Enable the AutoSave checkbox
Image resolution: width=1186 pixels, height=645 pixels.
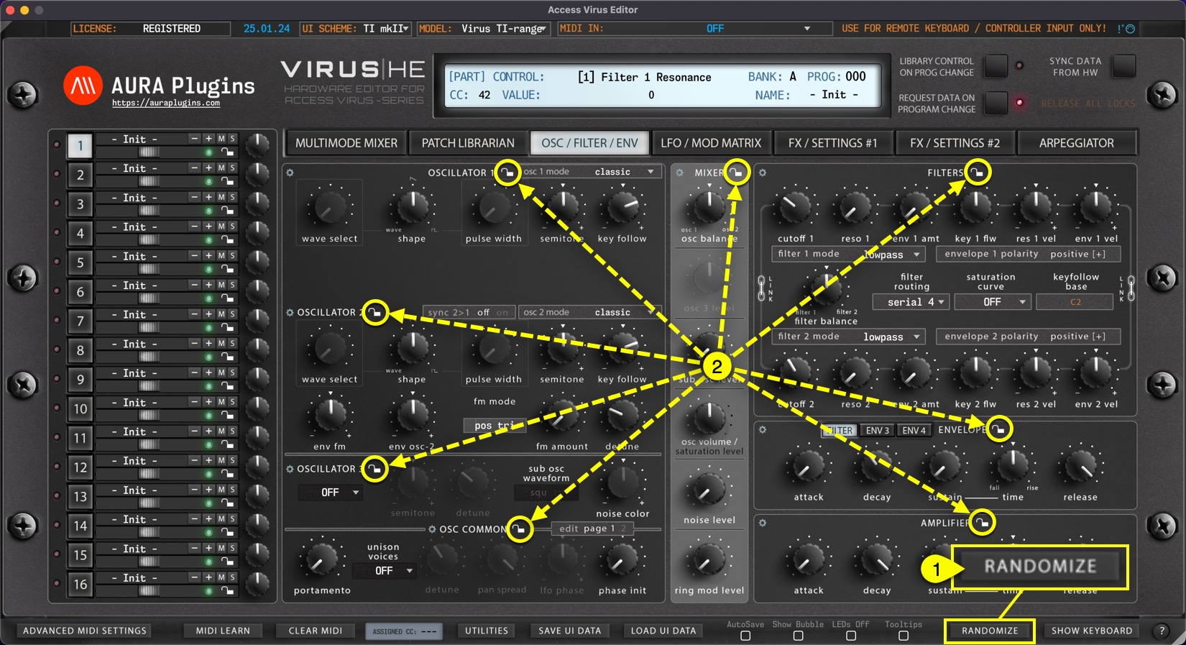coord(745,636)
